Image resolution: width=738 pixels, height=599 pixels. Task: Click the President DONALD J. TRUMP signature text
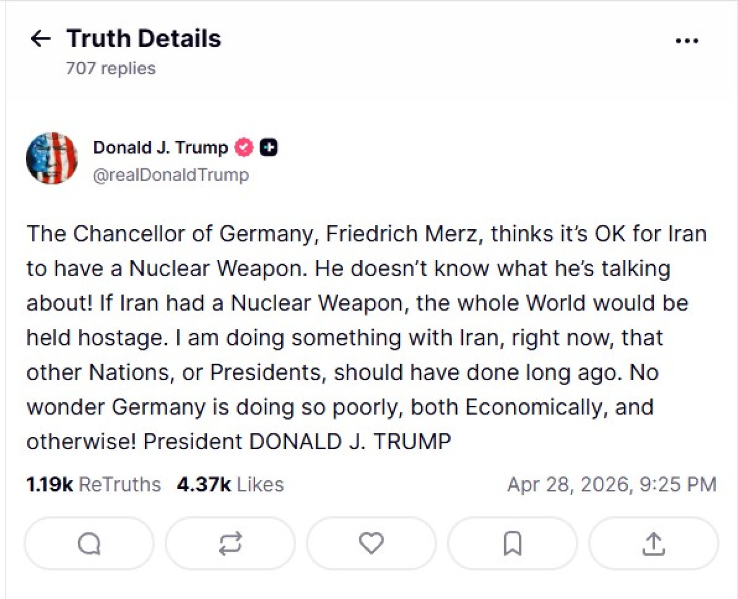point(297,442)
